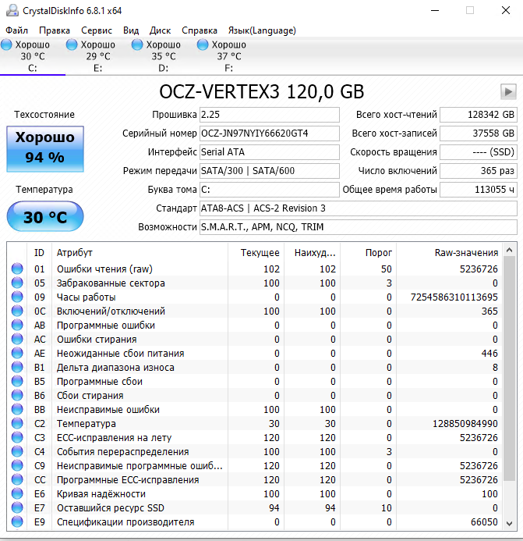Click status orb for Ошибки чтения row
Screen dimensions: 523x541
coord(17,269)
